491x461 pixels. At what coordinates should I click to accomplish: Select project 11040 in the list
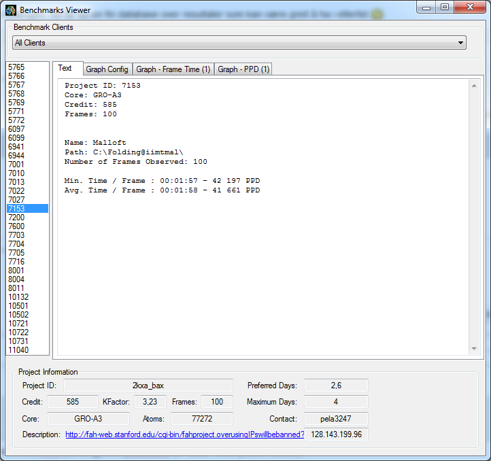[x=27, y=349]
